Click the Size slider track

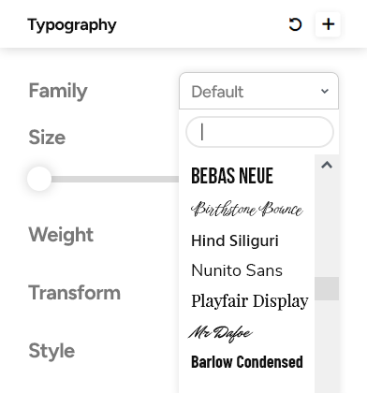click(x=115, y=179)
